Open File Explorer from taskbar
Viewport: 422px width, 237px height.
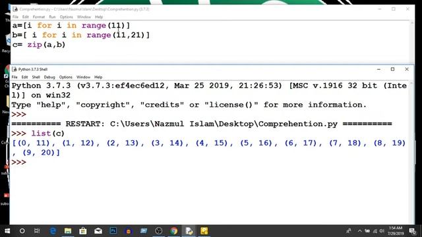[68, 231]
